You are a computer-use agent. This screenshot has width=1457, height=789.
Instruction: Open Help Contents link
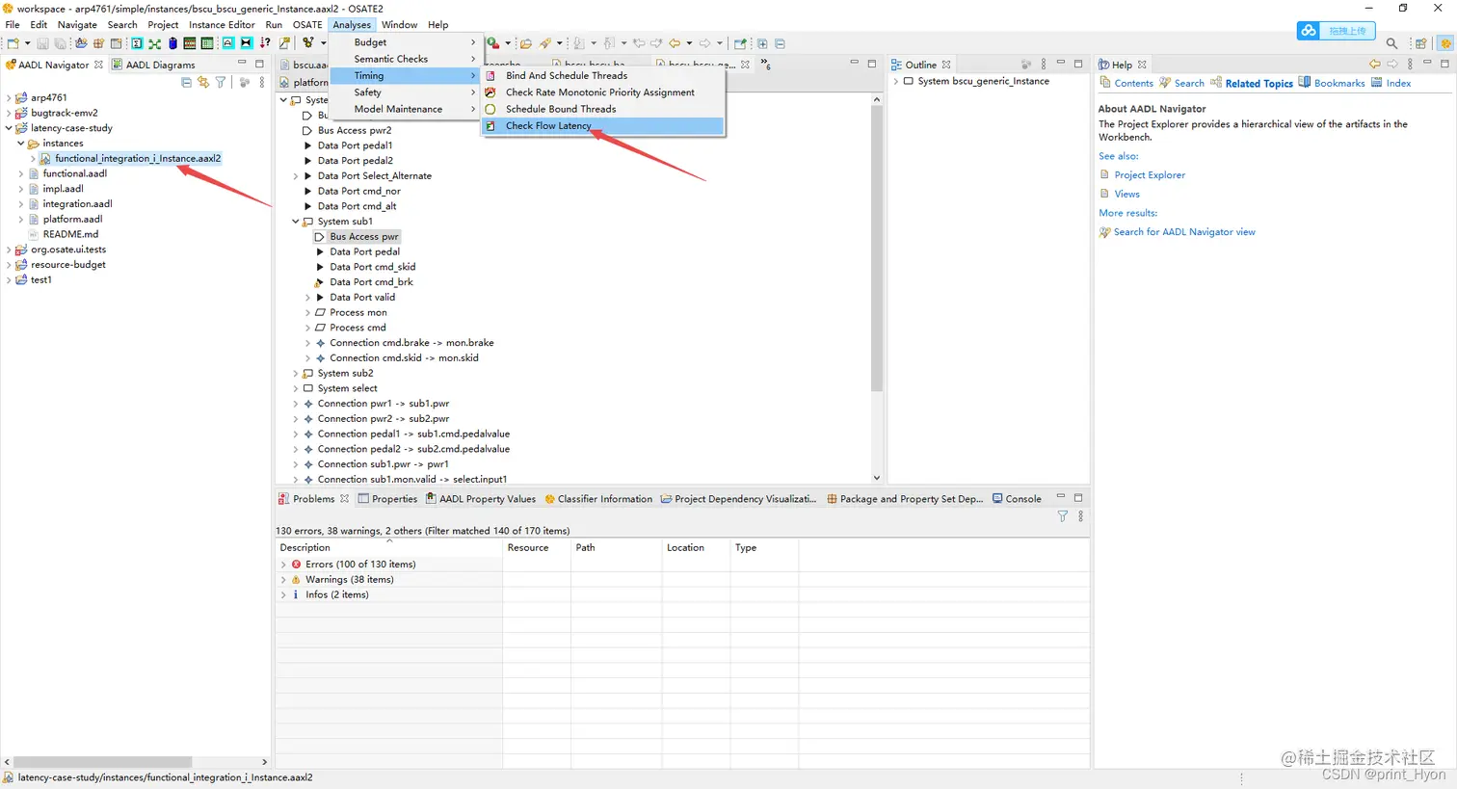tap(1126, 83)
